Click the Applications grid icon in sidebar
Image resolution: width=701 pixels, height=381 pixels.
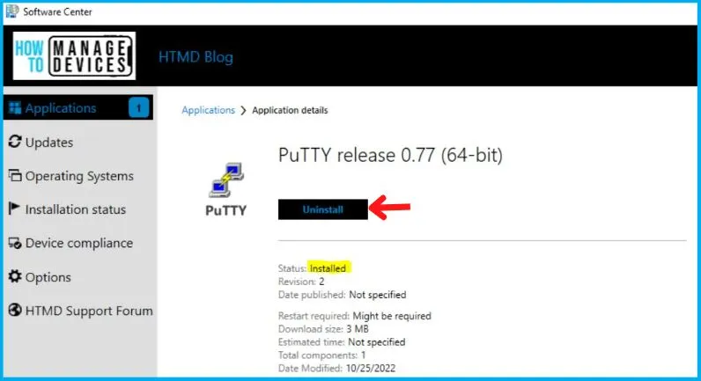15,108
